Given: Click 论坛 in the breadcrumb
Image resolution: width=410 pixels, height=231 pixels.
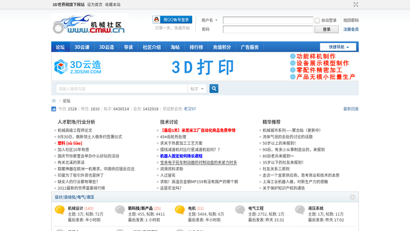Looking at the screenshot, I should pos(67,101).
